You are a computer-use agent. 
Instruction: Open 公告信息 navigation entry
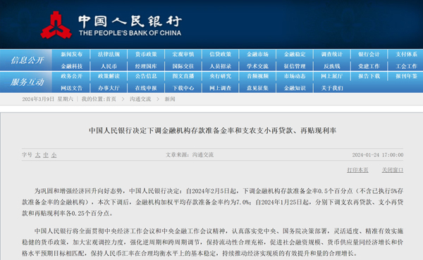point(146,76)
